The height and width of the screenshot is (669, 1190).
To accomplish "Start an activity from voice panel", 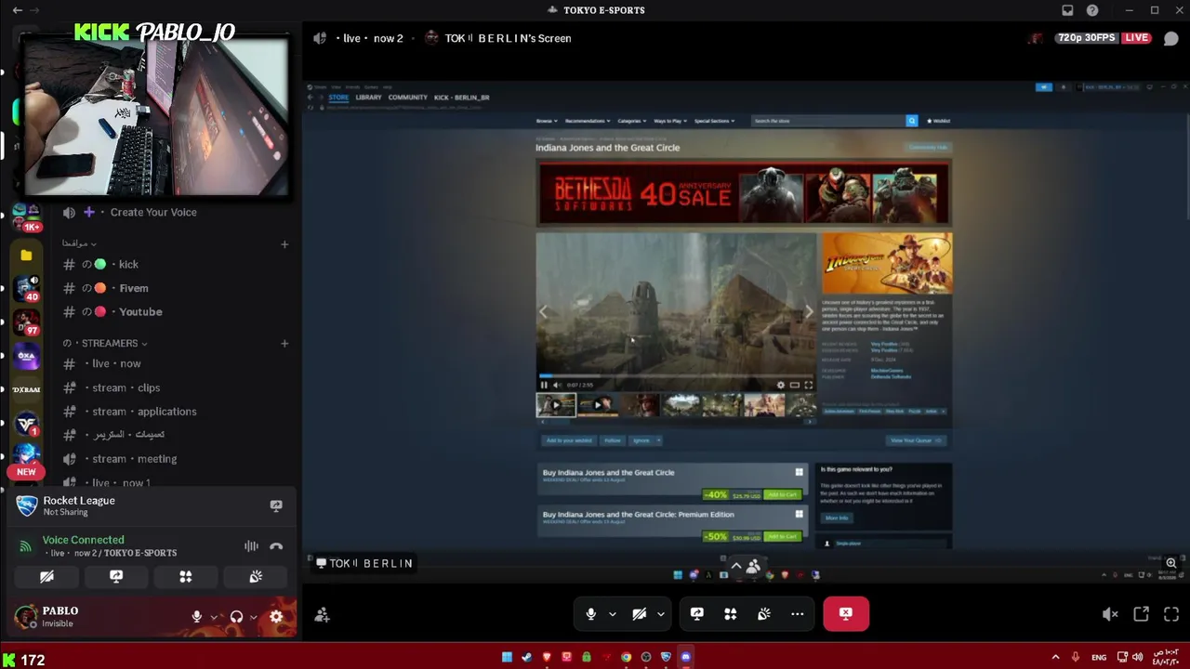I will click(186, 577).
